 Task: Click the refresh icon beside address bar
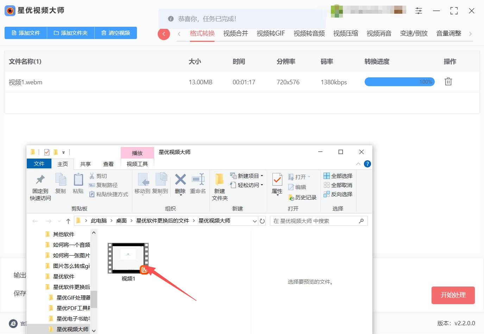pos(262,221)
